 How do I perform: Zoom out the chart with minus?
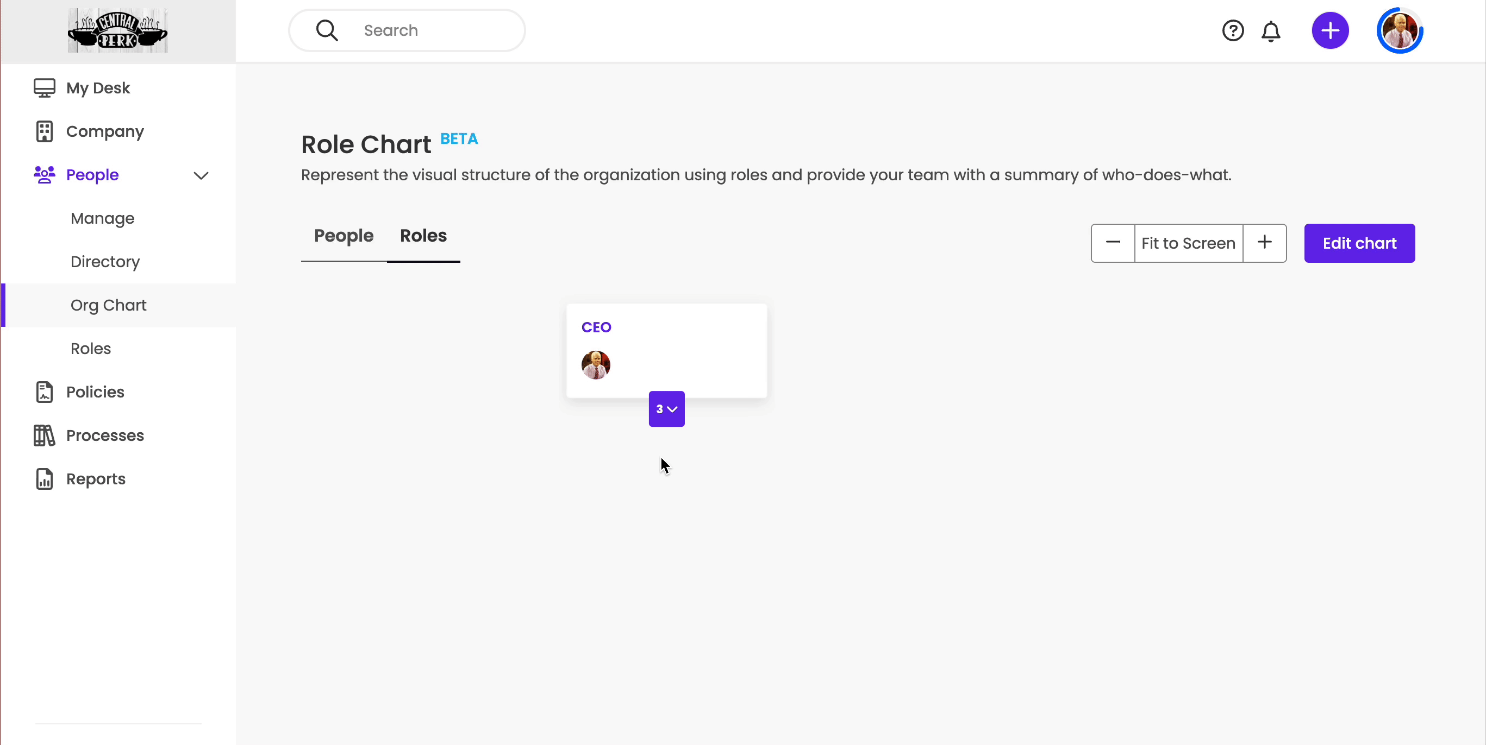coord(1113,243)
